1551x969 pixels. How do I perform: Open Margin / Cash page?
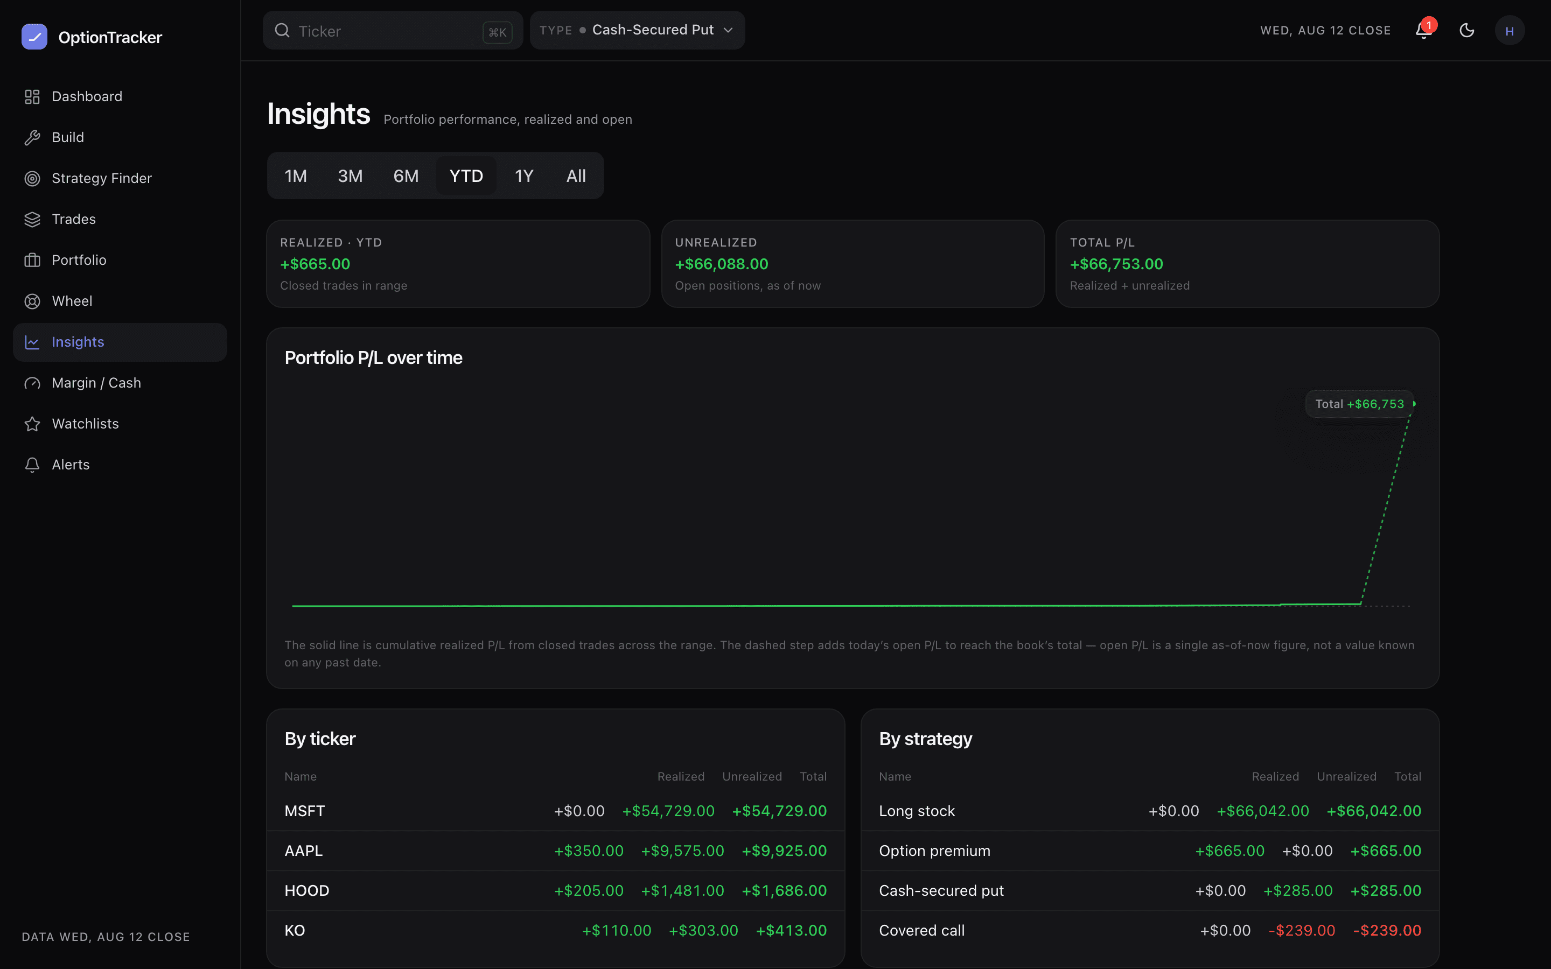pos(120,383)
